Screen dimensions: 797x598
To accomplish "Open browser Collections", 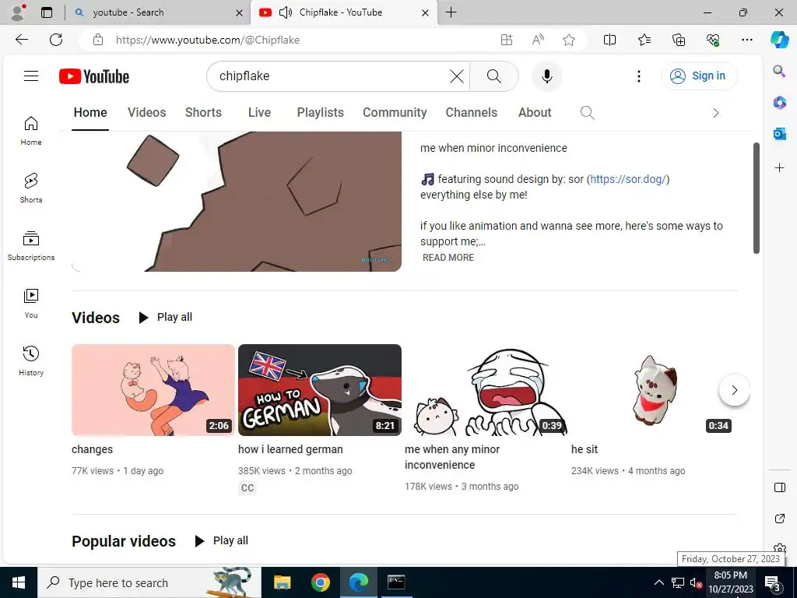I will tap(679, 40).
